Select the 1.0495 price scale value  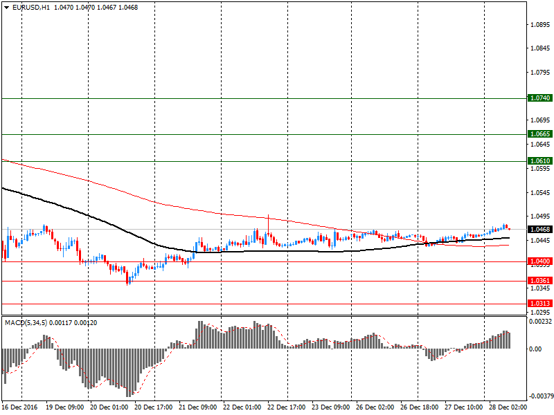click(541, 216)
